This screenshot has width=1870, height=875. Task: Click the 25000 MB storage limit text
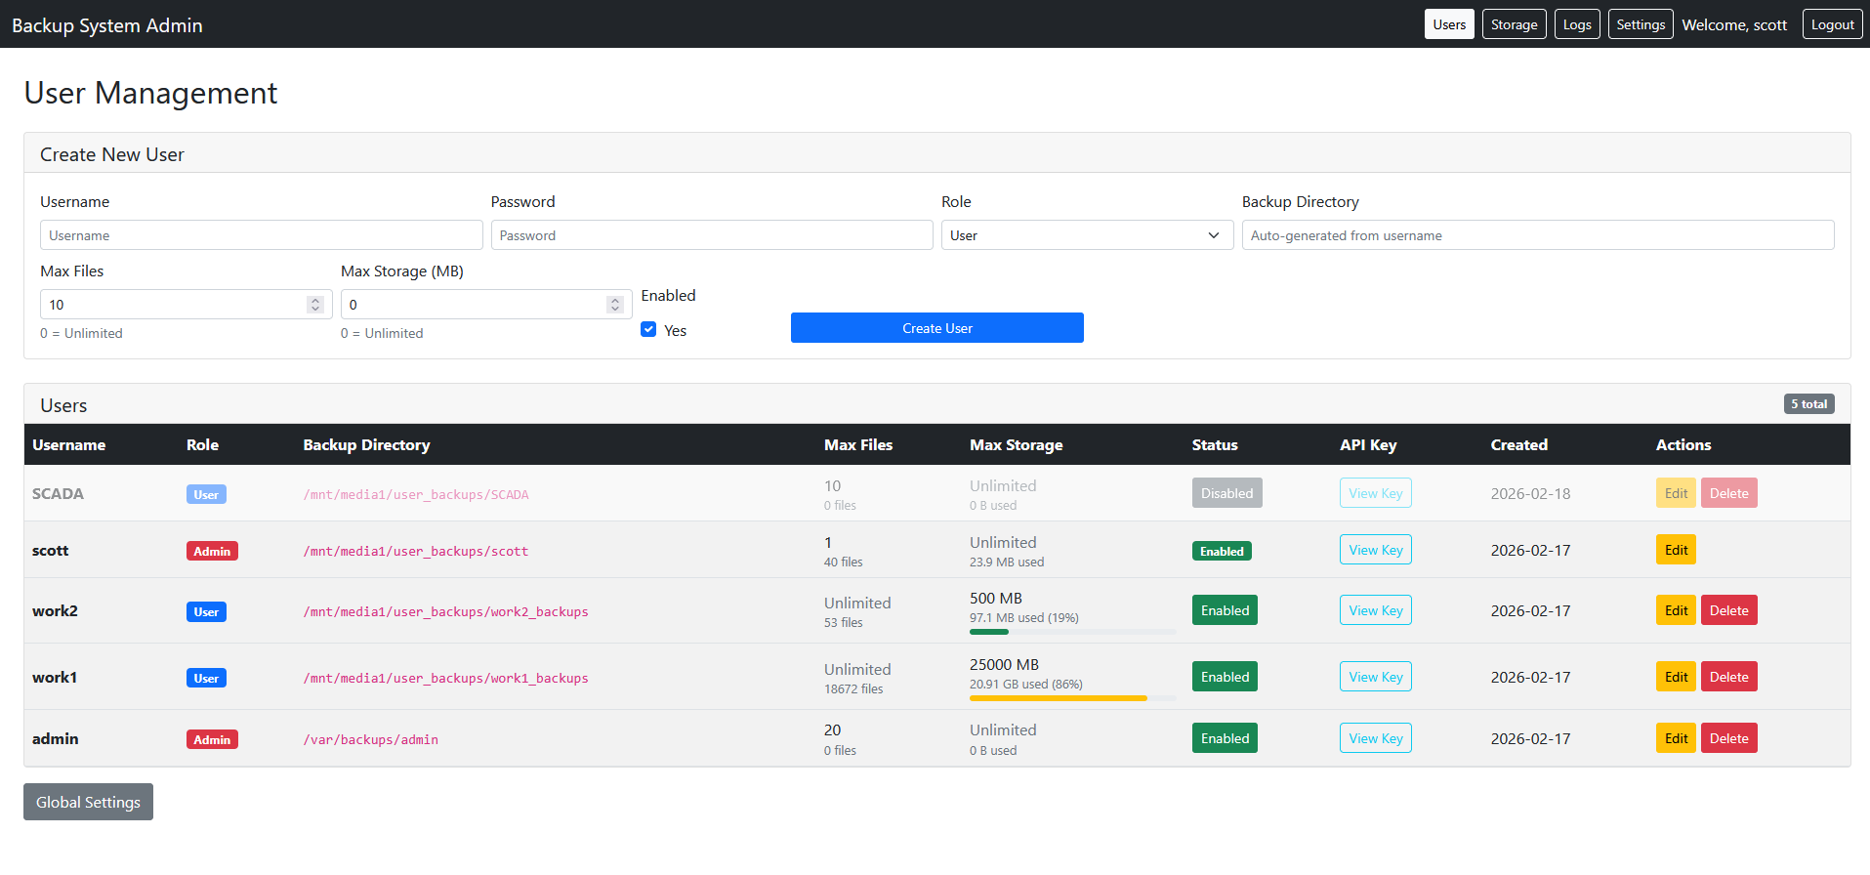tap(1004, 664)
